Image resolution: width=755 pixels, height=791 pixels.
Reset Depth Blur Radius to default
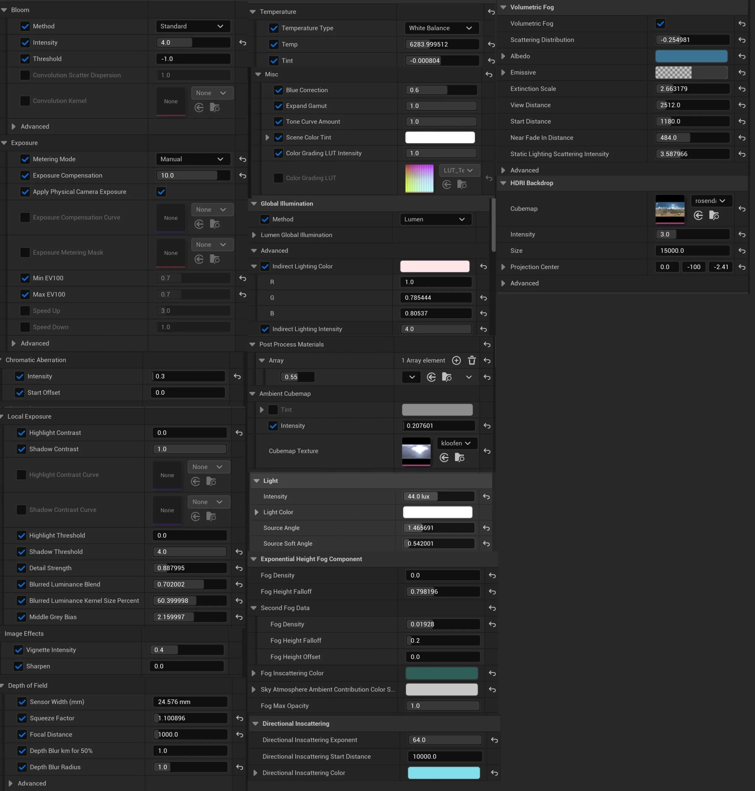(240, 767)
